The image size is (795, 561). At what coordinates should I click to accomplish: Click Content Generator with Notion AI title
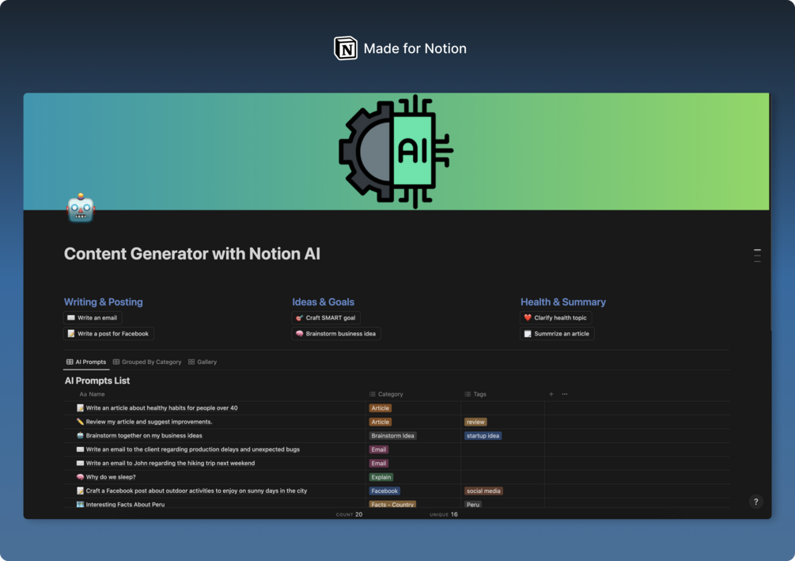(192, 254)
